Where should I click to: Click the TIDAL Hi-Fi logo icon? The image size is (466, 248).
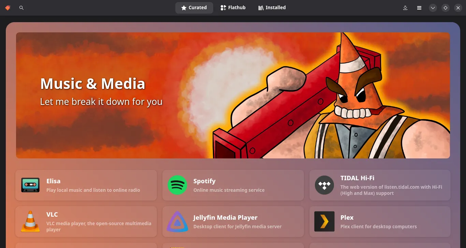click(x=324, y=185)
